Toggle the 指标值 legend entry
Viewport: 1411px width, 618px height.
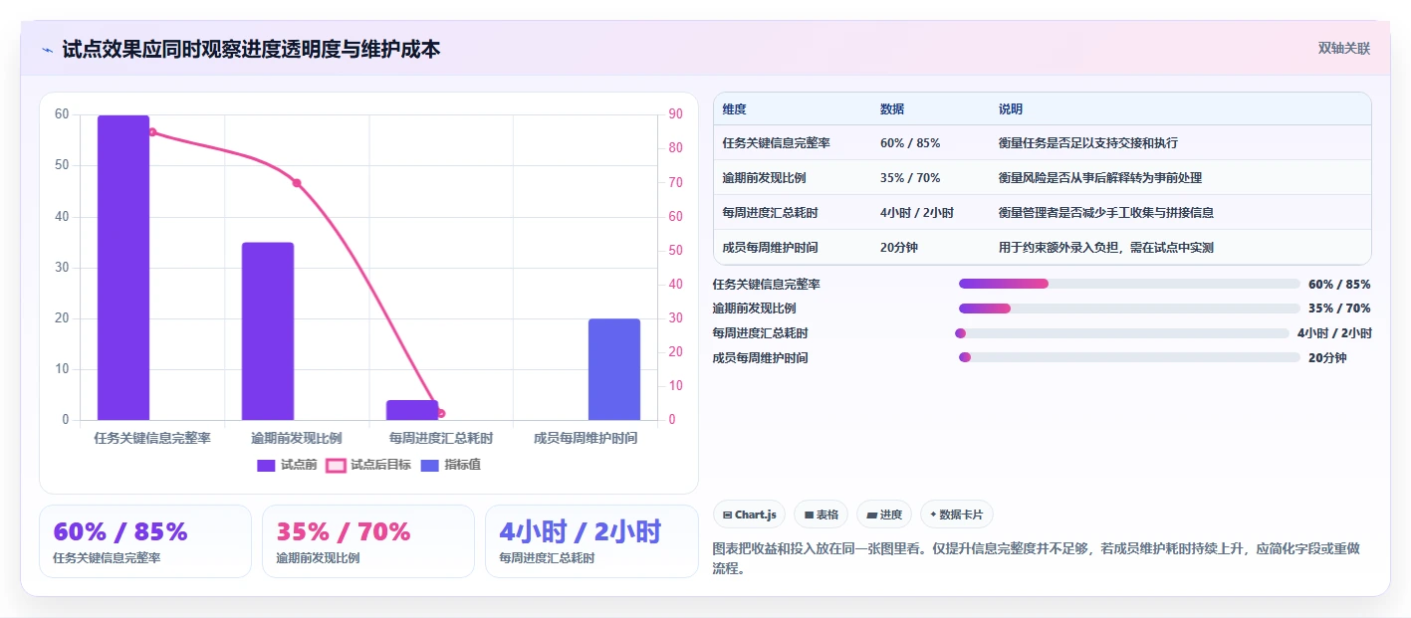tap(450, 465)
